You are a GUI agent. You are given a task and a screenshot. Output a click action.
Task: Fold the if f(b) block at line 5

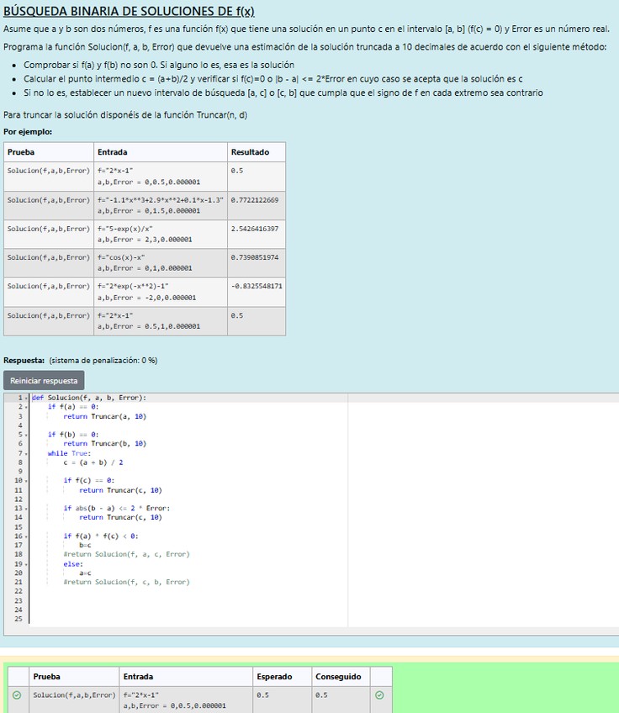(27, 435)
